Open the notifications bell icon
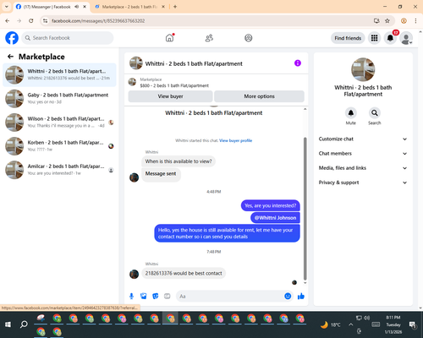 click(x=390, y=38)
